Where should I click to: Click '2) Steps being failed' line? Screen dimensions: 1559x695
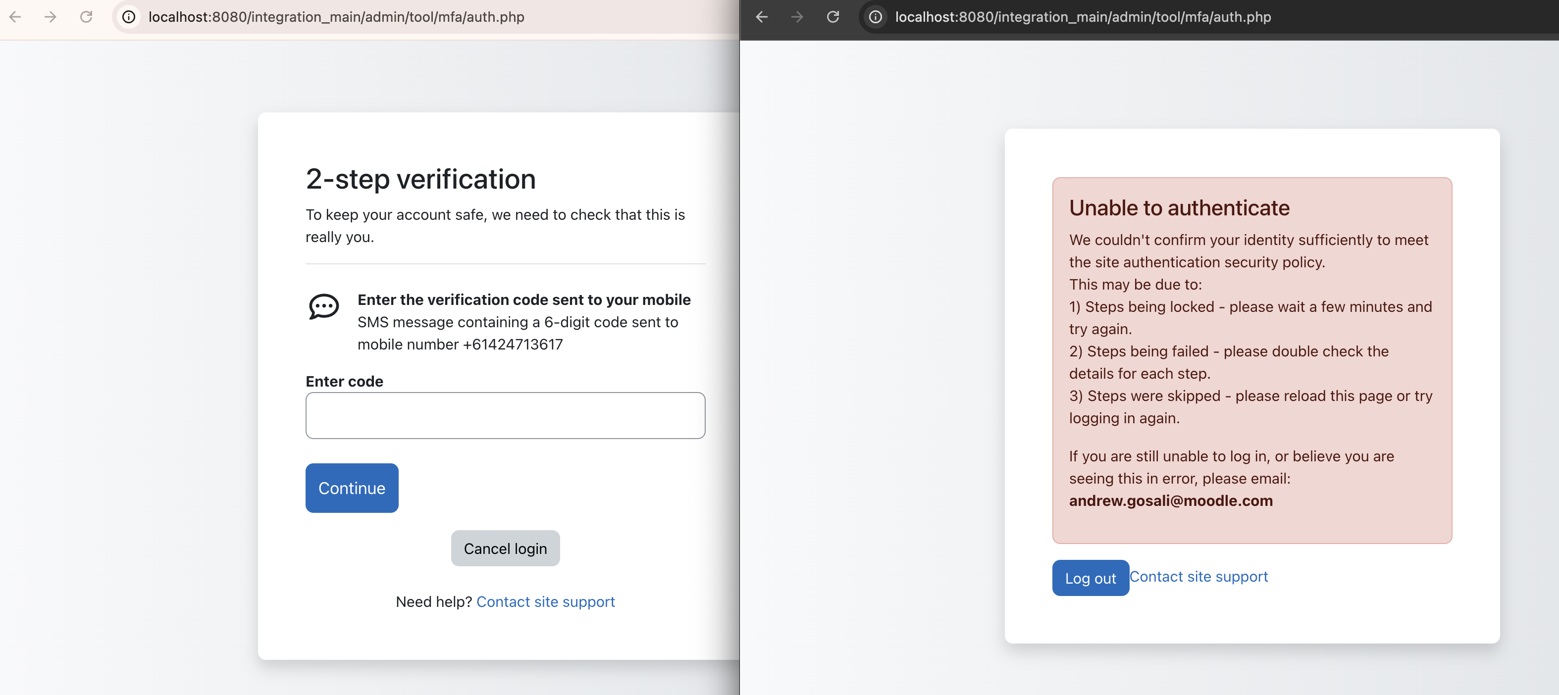click(x=1229, y=362)
